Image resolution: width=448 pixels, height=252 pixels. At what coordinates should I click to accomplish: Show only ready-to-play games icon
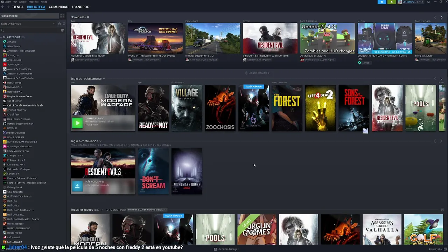tap(64, 24)
